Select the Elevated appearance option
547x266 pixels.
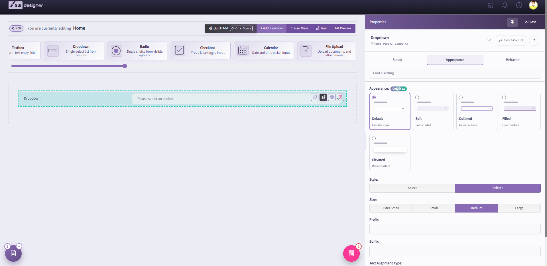(x=390, y=152)
